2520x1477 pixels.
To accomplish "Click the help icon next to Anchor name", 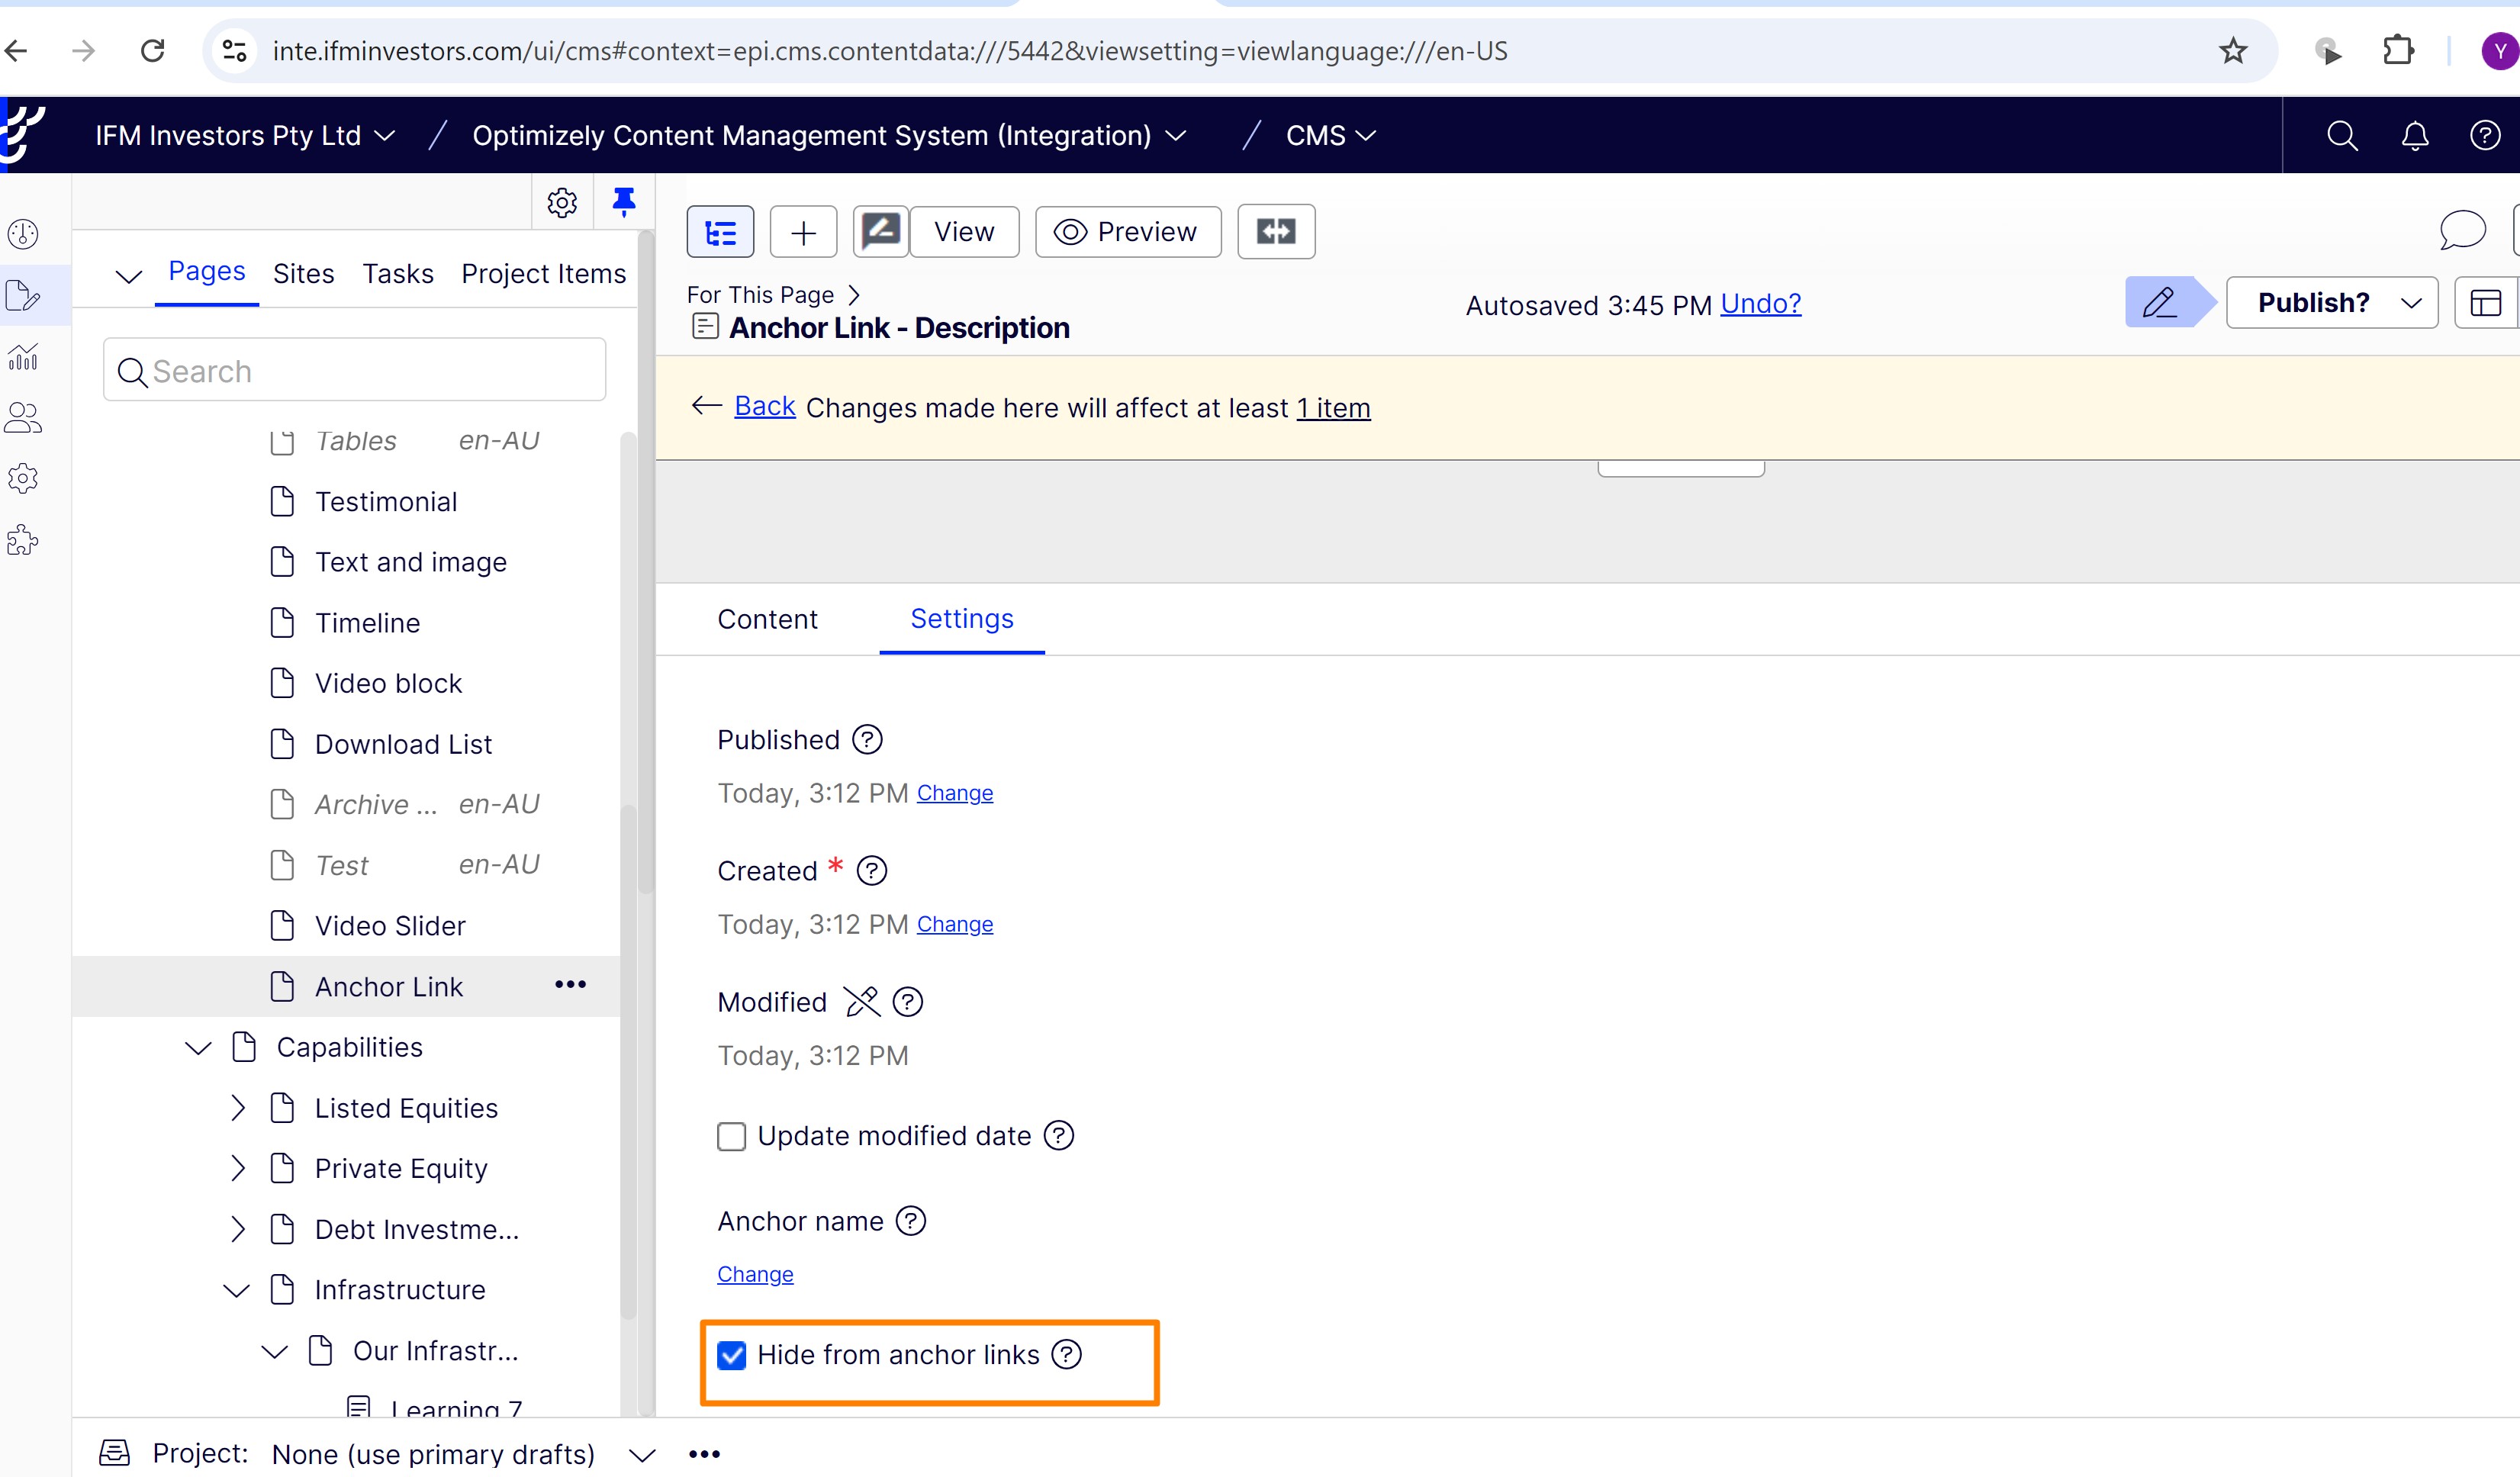I will 910,1221.
